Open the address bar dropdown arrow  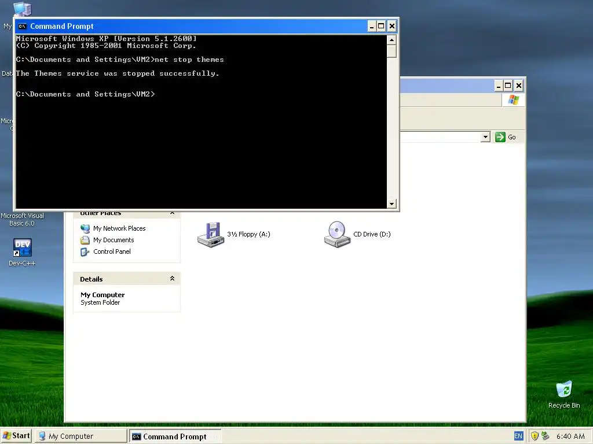pos(486,137)
